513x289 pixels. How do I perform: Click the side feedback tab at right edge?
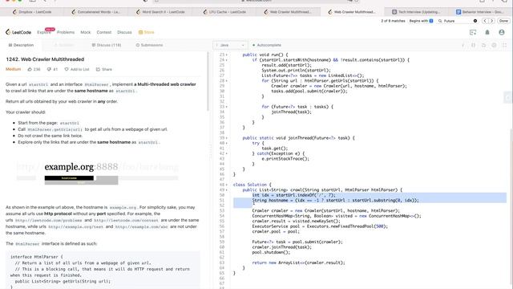coord(508,98)
